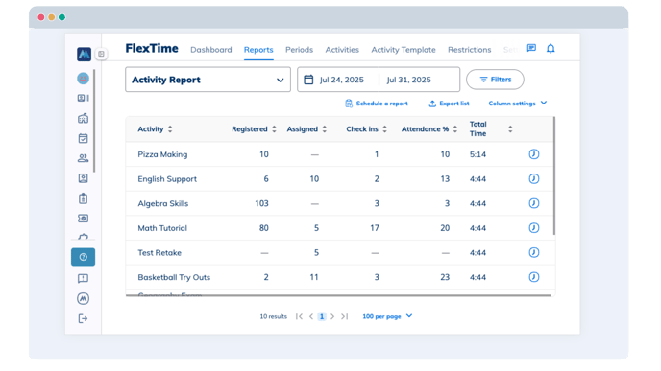Click the Math Tutorial activity name
Image resolution: width=661 pixels, height=371 pixels.
coord(162,228)
